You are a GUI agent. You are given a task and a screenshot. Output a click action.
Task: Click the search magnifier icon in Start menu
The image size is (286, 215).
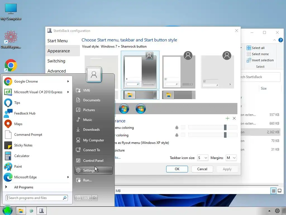pos(65,198)
